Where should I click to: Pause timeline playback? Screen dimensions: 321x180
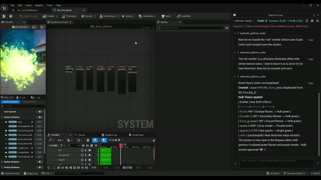[x=74, y=168]
